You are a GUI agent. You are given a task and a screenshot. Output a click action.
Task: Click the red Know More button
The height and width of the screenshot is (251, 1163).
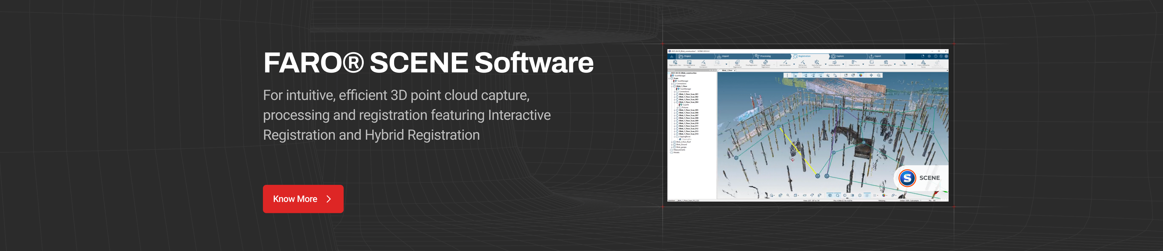pos(303,199)
